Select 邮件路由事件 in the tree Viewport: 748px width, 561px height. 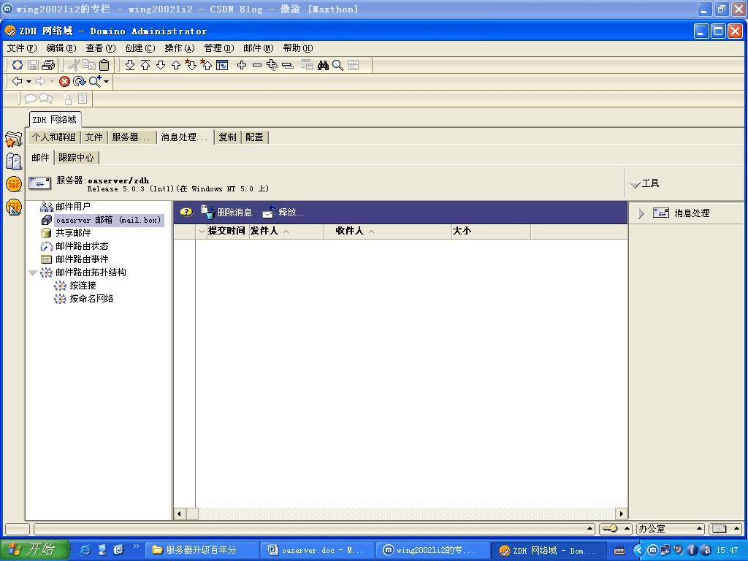(82, 259)
